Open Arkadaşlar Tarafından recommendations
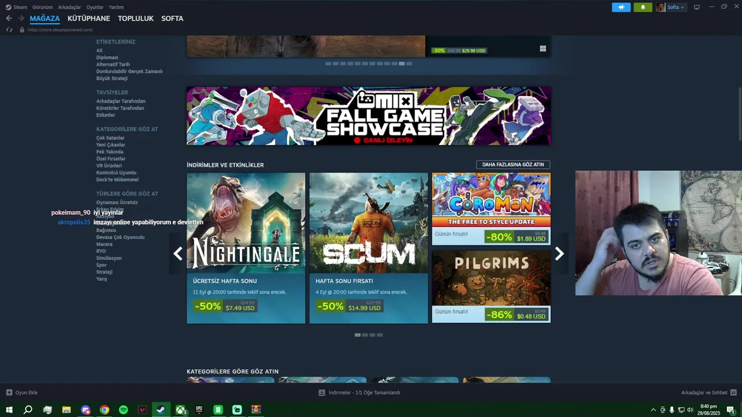Image resolution: width=742 pixels, height=417 pixels. point(121,101)
